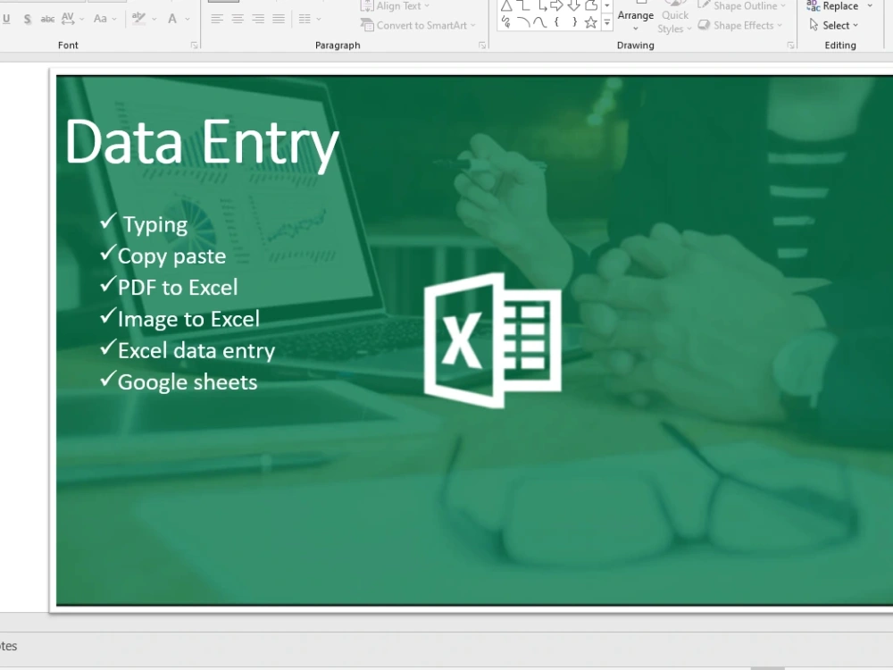Select the right brace shape
The height and width of the screenshot is (670, 893).
574,23
